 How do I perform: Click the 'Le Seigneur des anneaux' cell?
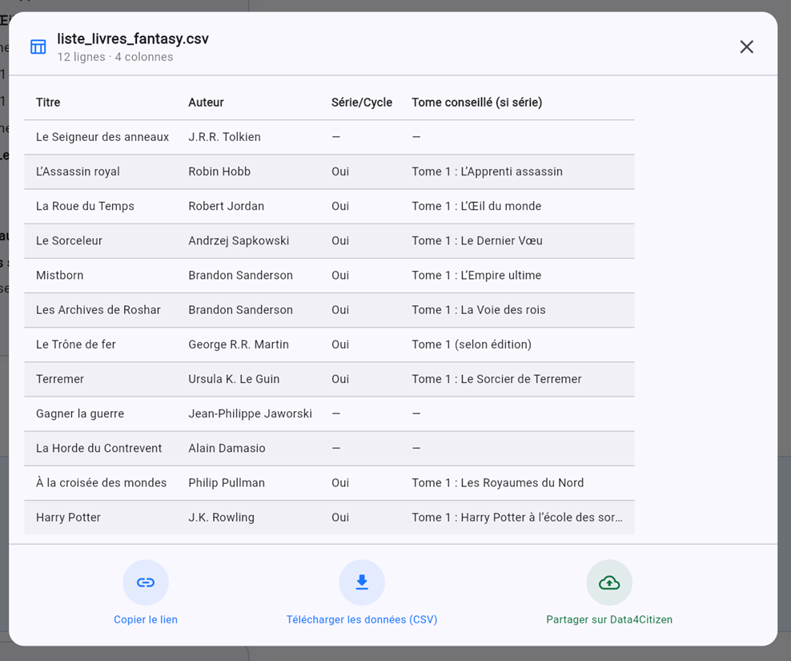(102, 137)
